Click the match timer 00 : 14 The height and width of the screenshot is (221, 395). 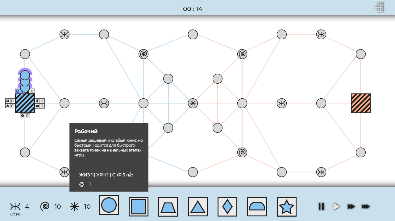(193, 9)
